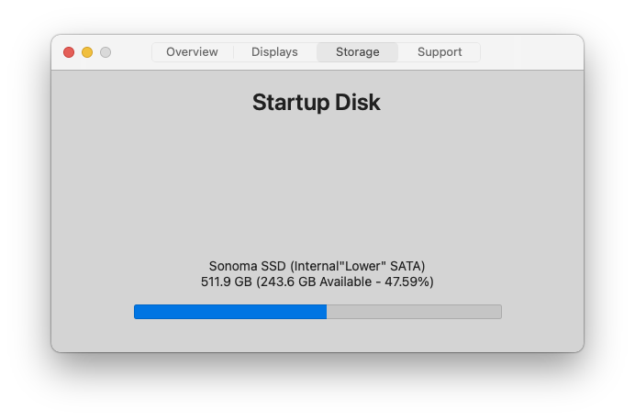The height and width of the screenshot is (420, 635).
Task: Minimize the window using the yellow button
Action: (x=87, y=52)
